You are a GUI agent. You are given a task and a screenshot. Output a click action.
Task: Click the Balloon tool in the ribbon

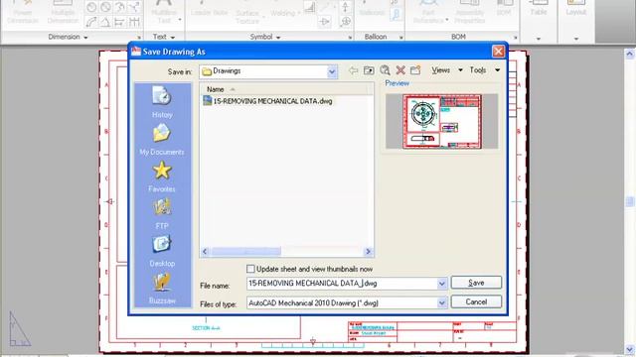372,9
